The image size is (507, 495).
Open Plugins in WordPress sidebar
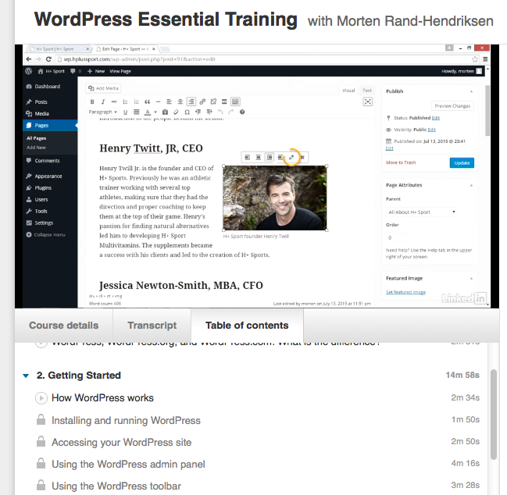[43, 187]
